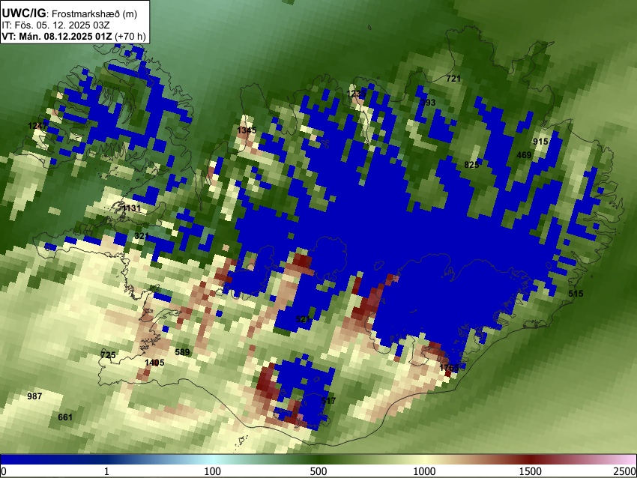Click the '661' value over the ocean

65,417
